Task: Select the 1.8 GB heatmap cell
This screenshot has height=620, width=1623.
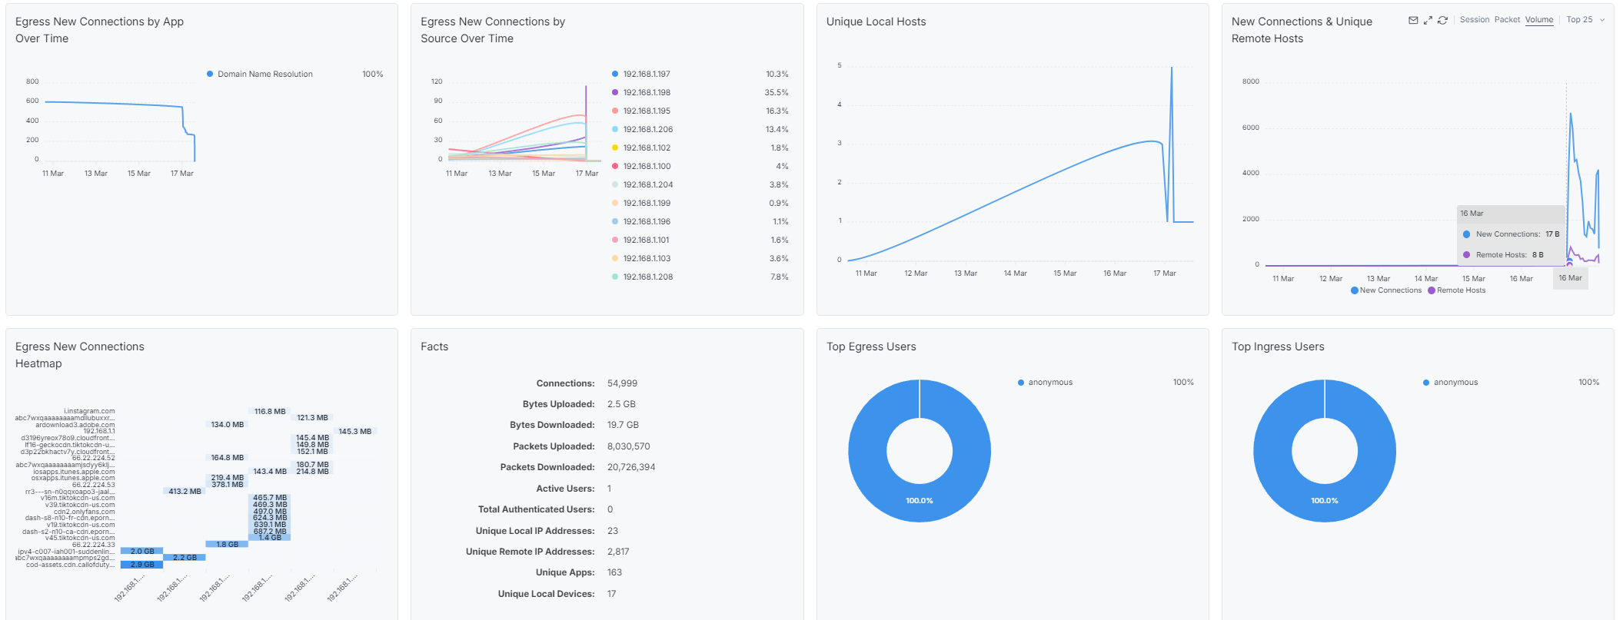Action: [227, 545]
